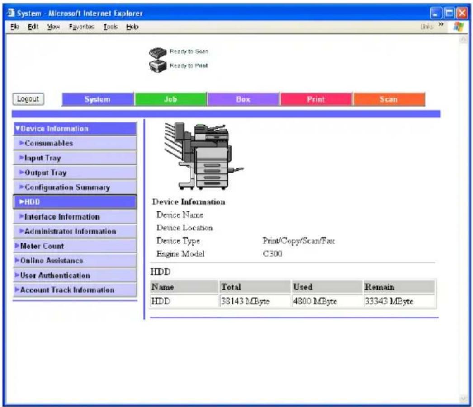Image resolution: width=473 pixels, height=407 pixels.
Task: Click the scanner status icon
Action: 158,52
